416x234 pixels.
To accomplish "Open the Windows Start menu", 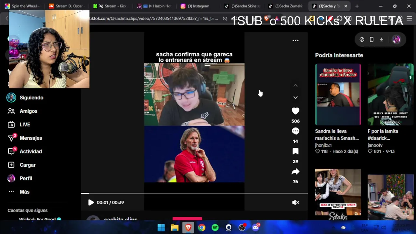I will click(x=161, y=227).
